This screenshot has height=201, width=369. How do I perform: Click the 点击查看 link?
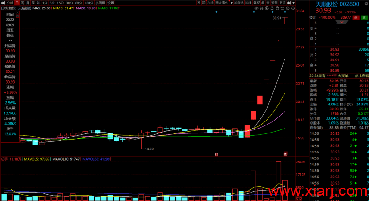(x=362, y=76)
